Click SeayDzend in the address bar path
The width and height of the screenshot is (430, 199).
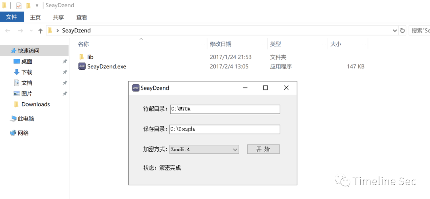76,30
